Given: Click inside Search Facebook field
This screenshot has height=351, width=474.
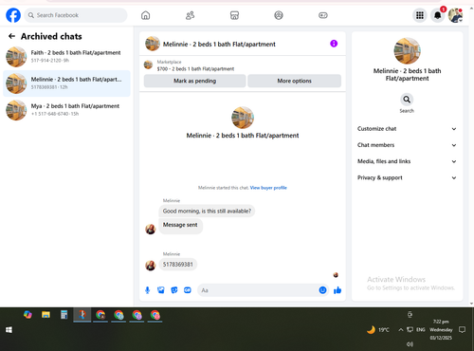Looking at the screenshot, I should [76, 15].
